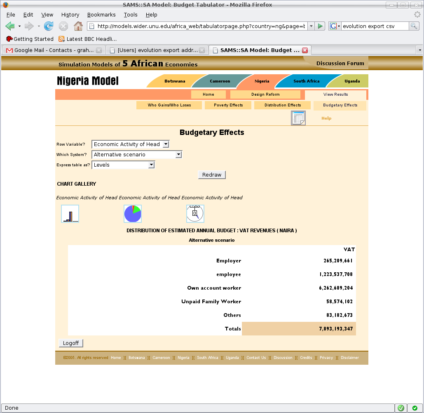The width and height of the screenshot is (424, 413).
Task: Click the Discussion Forum link
Action: click(340, 63)
